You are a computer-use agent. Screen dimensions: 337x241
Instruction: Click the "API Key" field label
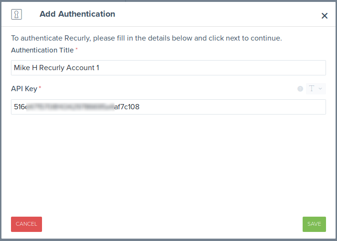click(x=24, y=89)
